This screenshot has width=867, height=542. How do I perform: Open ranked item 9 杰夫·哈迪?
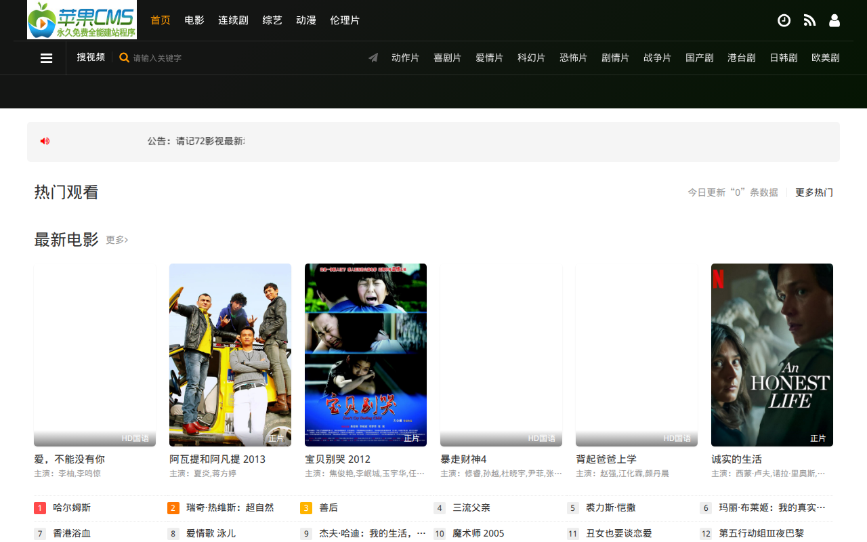[x=373, y=534]
